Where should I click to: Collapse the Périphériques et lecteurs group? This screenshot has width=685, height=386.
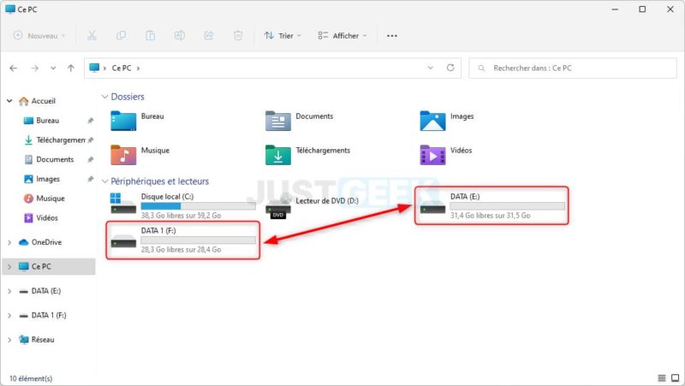tap(104, 181)
